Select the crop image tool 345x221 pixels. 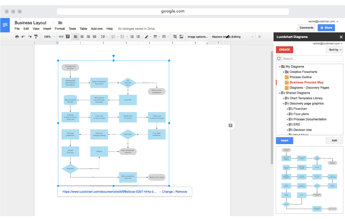point(175,37)
